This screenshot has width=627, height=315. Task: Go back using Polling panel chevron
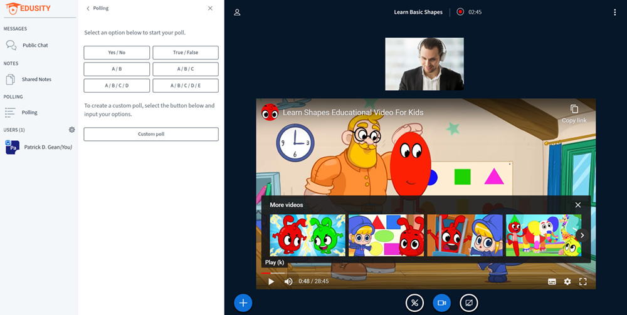coord(88,8)
